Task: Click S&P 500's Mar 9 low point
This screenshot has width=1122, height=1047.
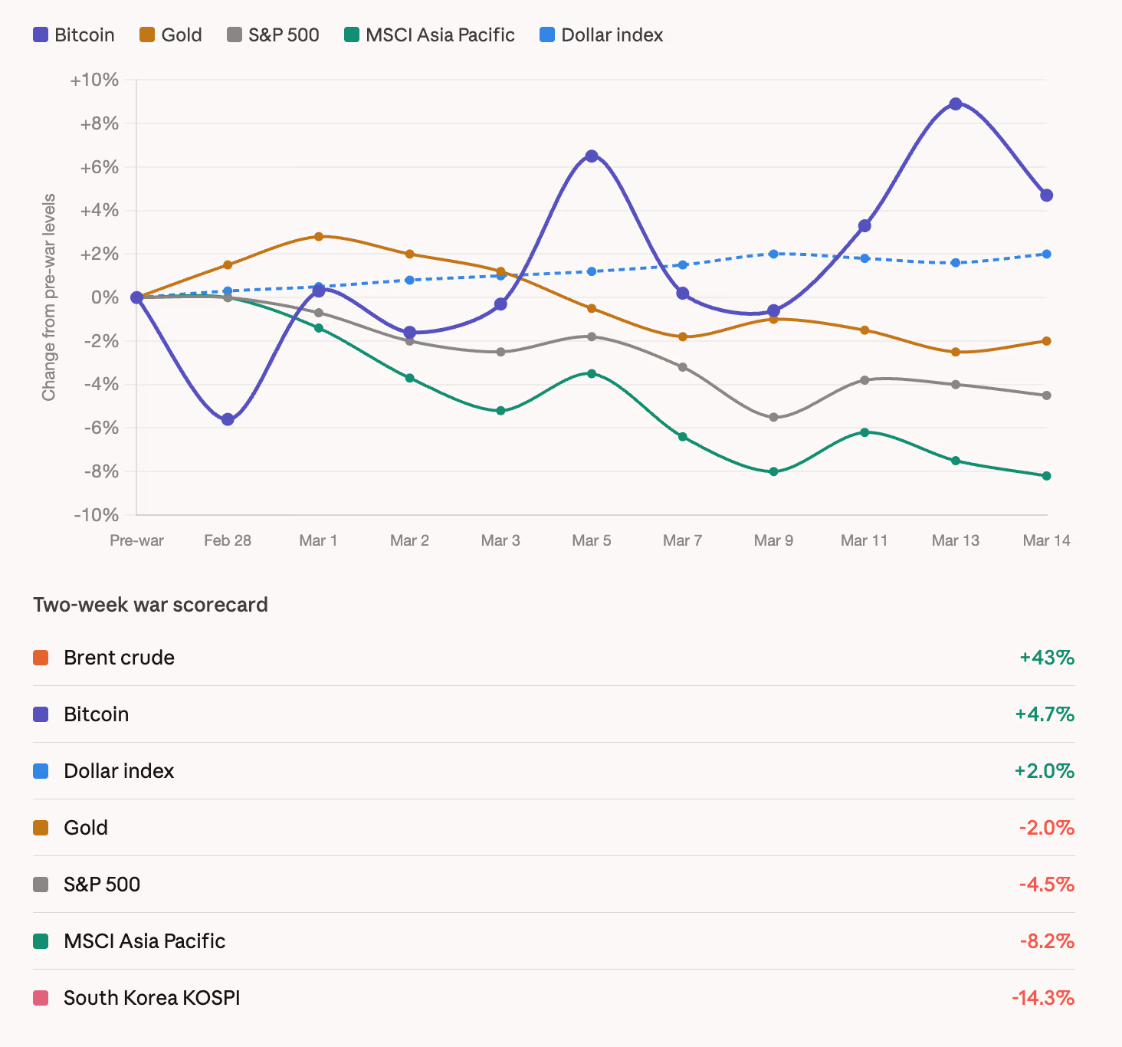Action: point(773,418)
